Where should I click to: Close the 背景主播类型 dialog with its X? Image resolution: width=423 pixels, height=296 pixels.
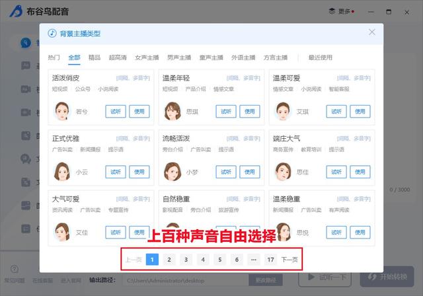coord(371,32)
